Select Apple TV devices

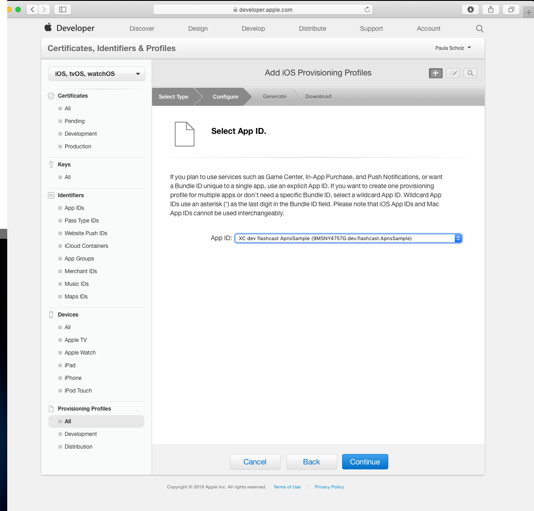76,340
